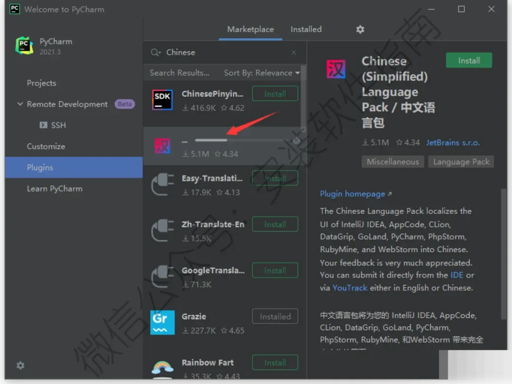
Task: Click the Easy-Translation plugin plug icon
Action: coord(162,185)
